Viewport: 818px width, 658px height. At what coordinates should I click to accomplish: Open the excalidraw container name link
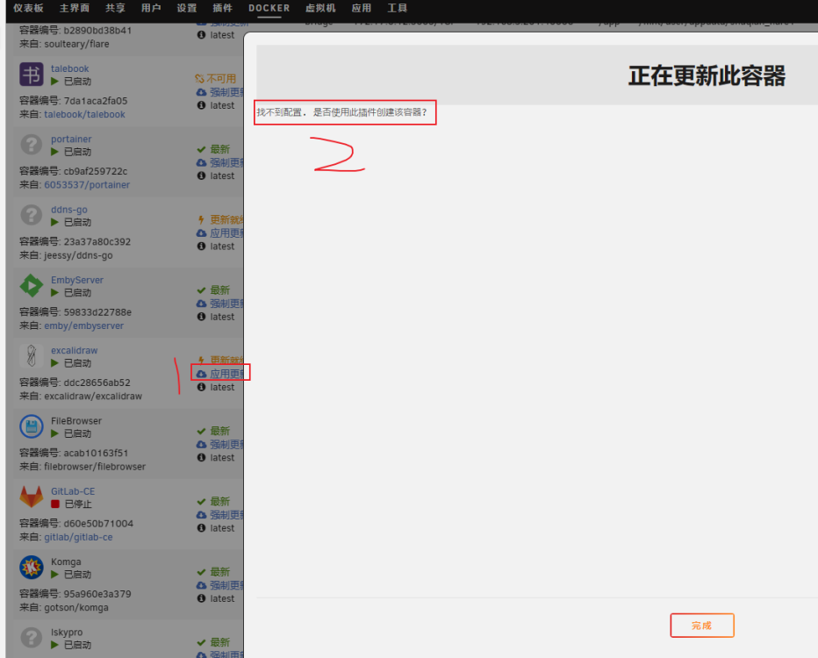tap(74, 350)
